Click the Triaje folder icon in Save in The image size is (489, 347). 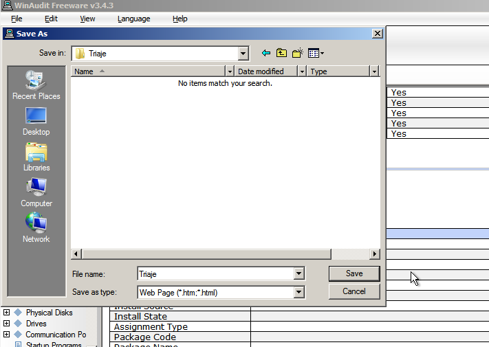[x=80, y=54]
